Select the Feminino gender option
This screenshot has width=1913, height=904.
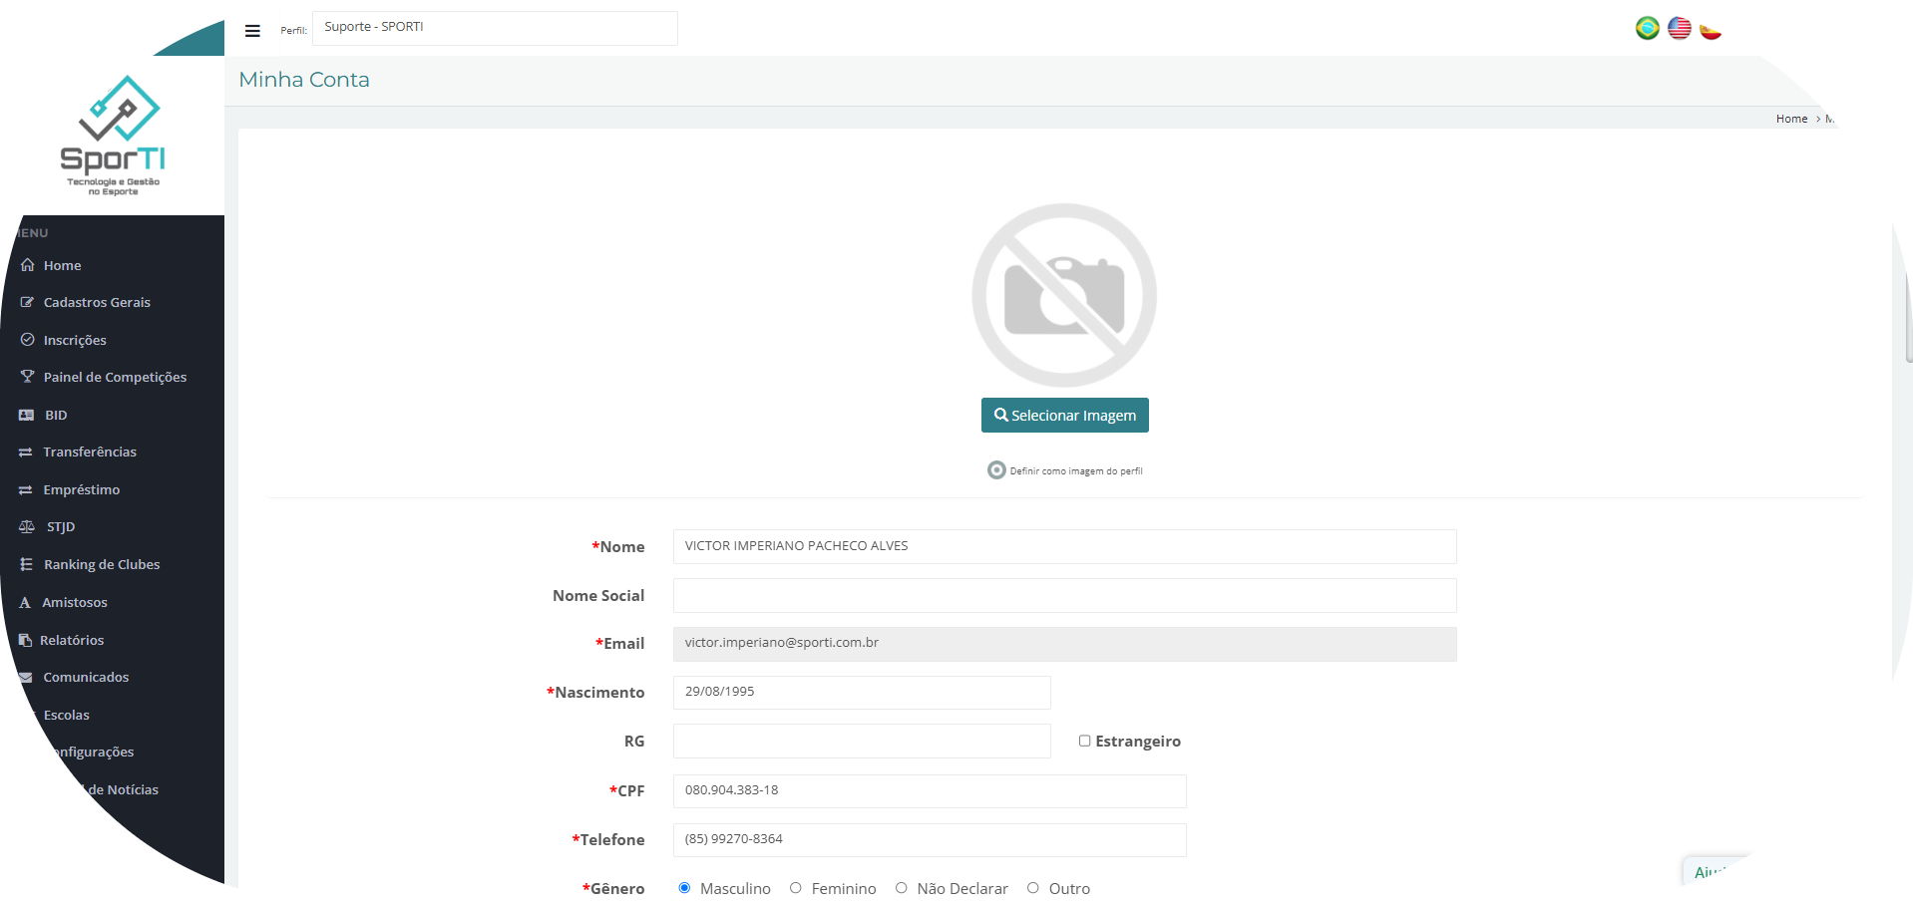796,888
